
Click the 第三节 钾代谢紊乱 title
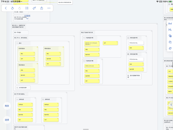[19, 94]
